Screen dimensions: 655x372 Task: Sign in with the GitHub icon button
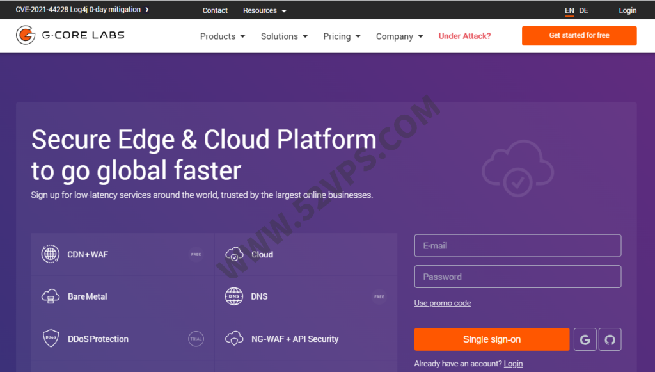(x=610, y=339)
